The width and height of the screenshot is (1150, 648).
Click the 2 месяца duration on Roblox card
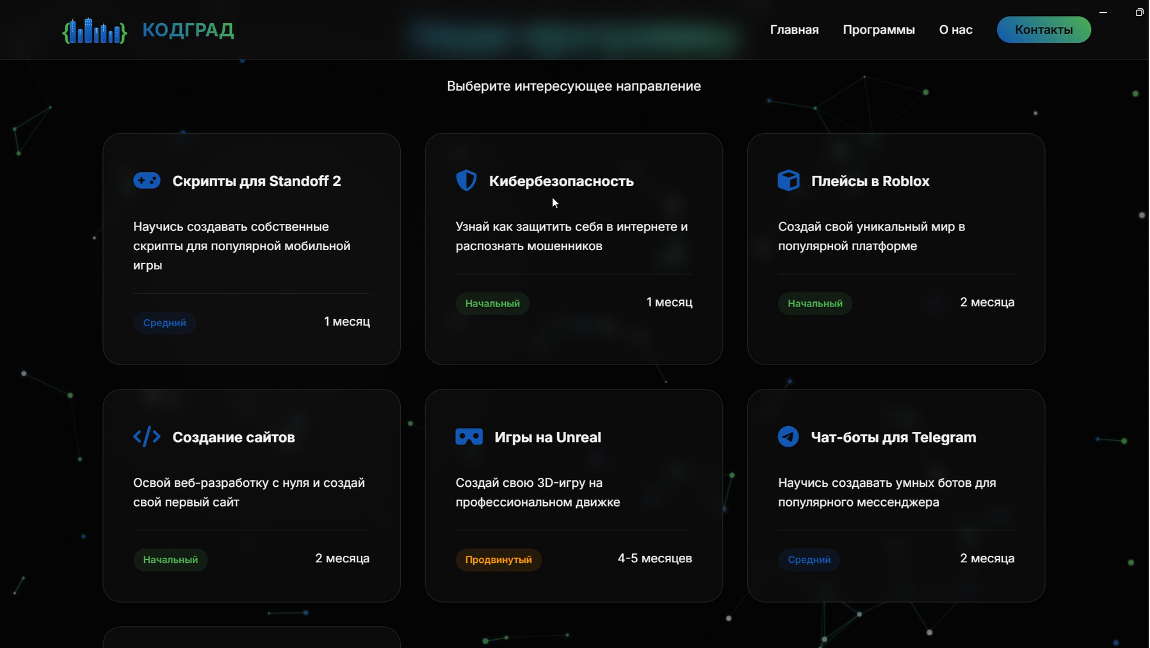[x=987, y=302]
